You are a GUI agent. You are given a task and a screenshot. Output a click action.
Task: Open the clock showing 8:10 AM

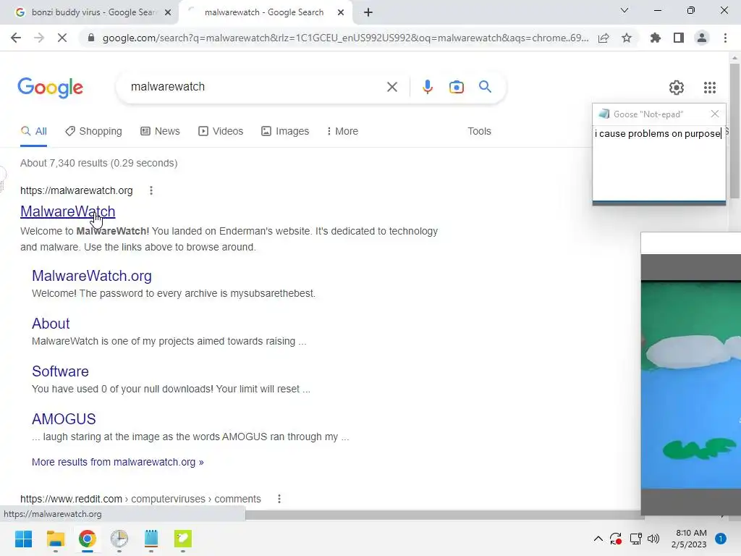(x=689, y=539)
